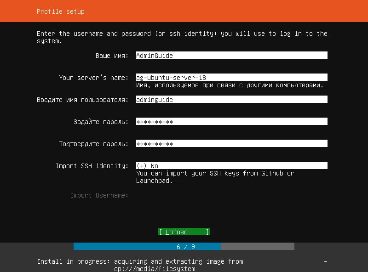Click the 'Подтвердите пароль:' label
The image size is (368, 272).
tap(94, 144)
